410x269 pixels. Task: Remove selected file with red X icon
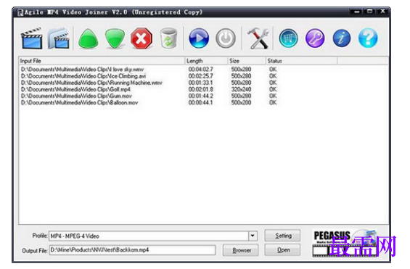142,38
